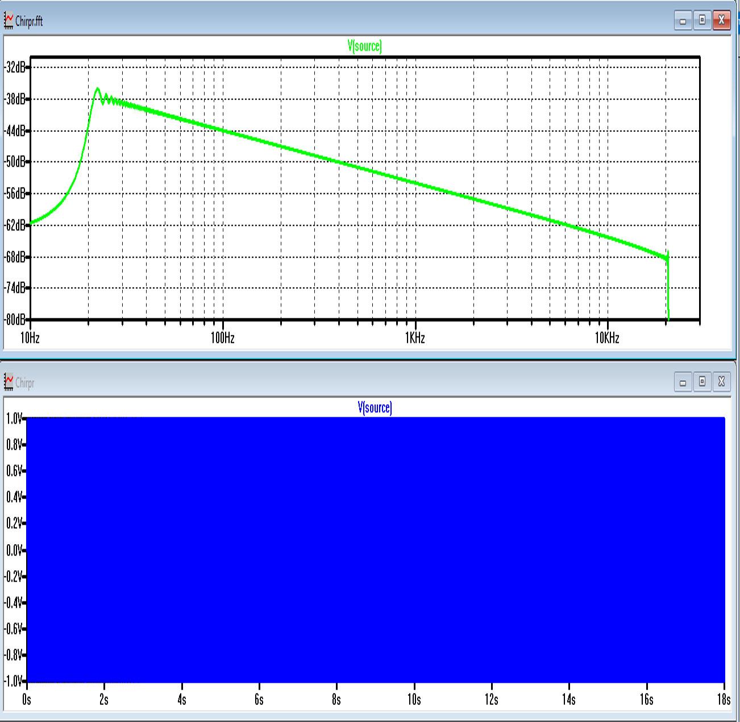Screen dimensions: 740x722
Task: Click the 18s time axis label
Action: tap(724, 699)
